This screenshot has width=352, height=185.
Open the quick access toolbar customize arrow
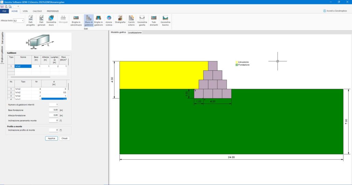coord(18,6)
